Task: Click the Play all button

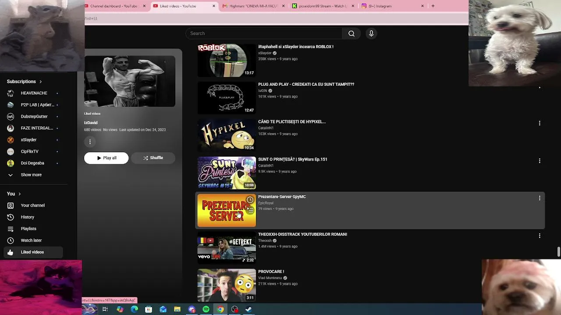Action: point(107,158)
